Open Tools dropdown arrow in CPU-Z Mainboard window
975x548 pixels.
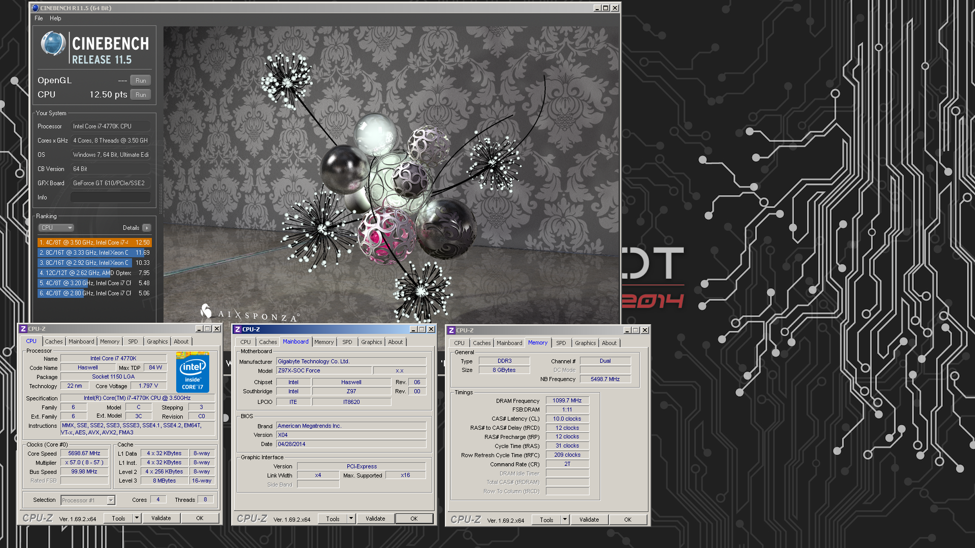pos(351,519)
